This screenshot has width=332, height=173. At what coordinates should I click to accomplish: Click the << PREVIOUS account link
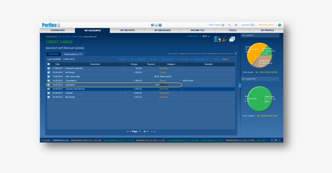click(192, 36)
